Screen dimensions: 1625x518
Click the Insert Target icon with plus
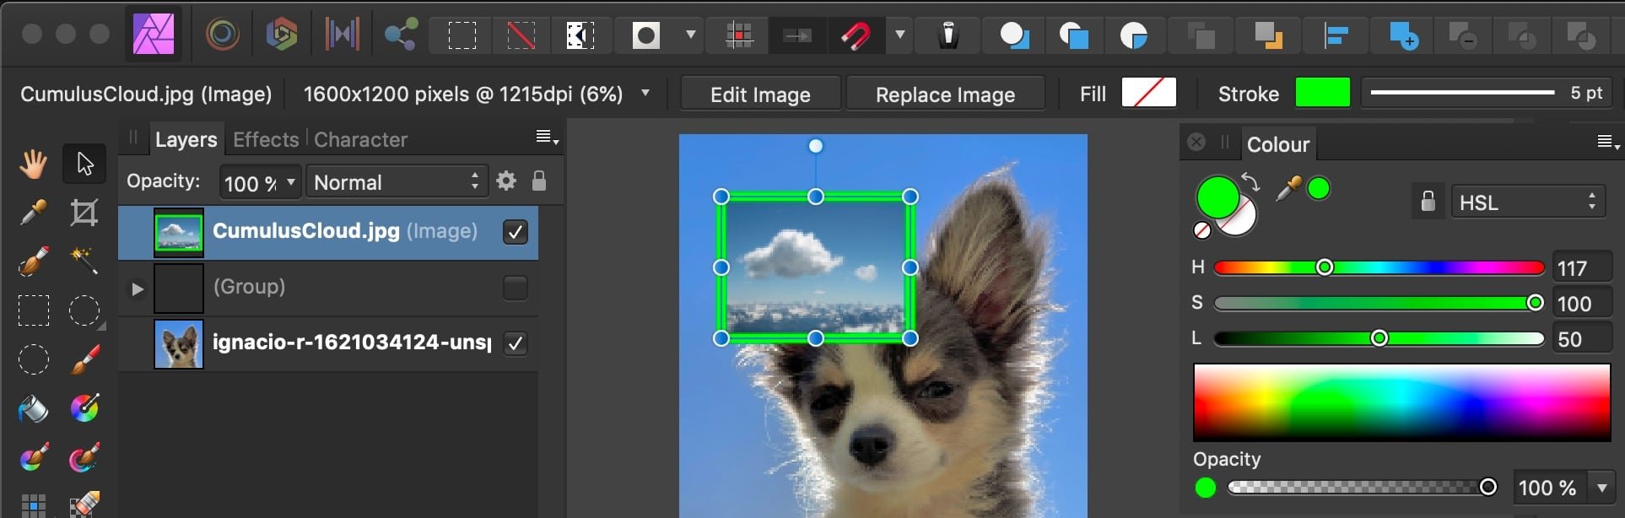click(1403, 35)
